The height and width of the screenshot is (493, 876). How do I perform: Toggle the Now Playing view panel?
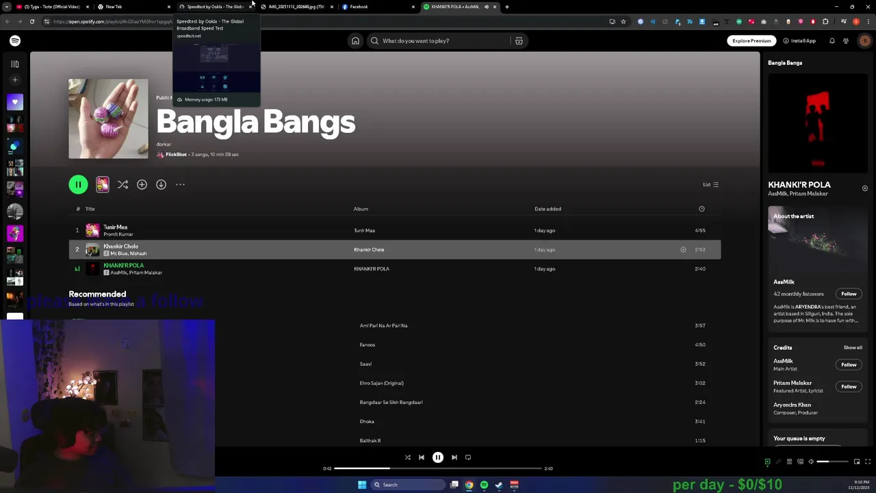[767, 462]
